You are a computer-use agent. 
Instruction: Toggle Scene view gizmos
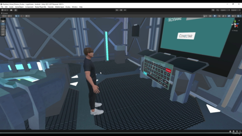(238, 16)
